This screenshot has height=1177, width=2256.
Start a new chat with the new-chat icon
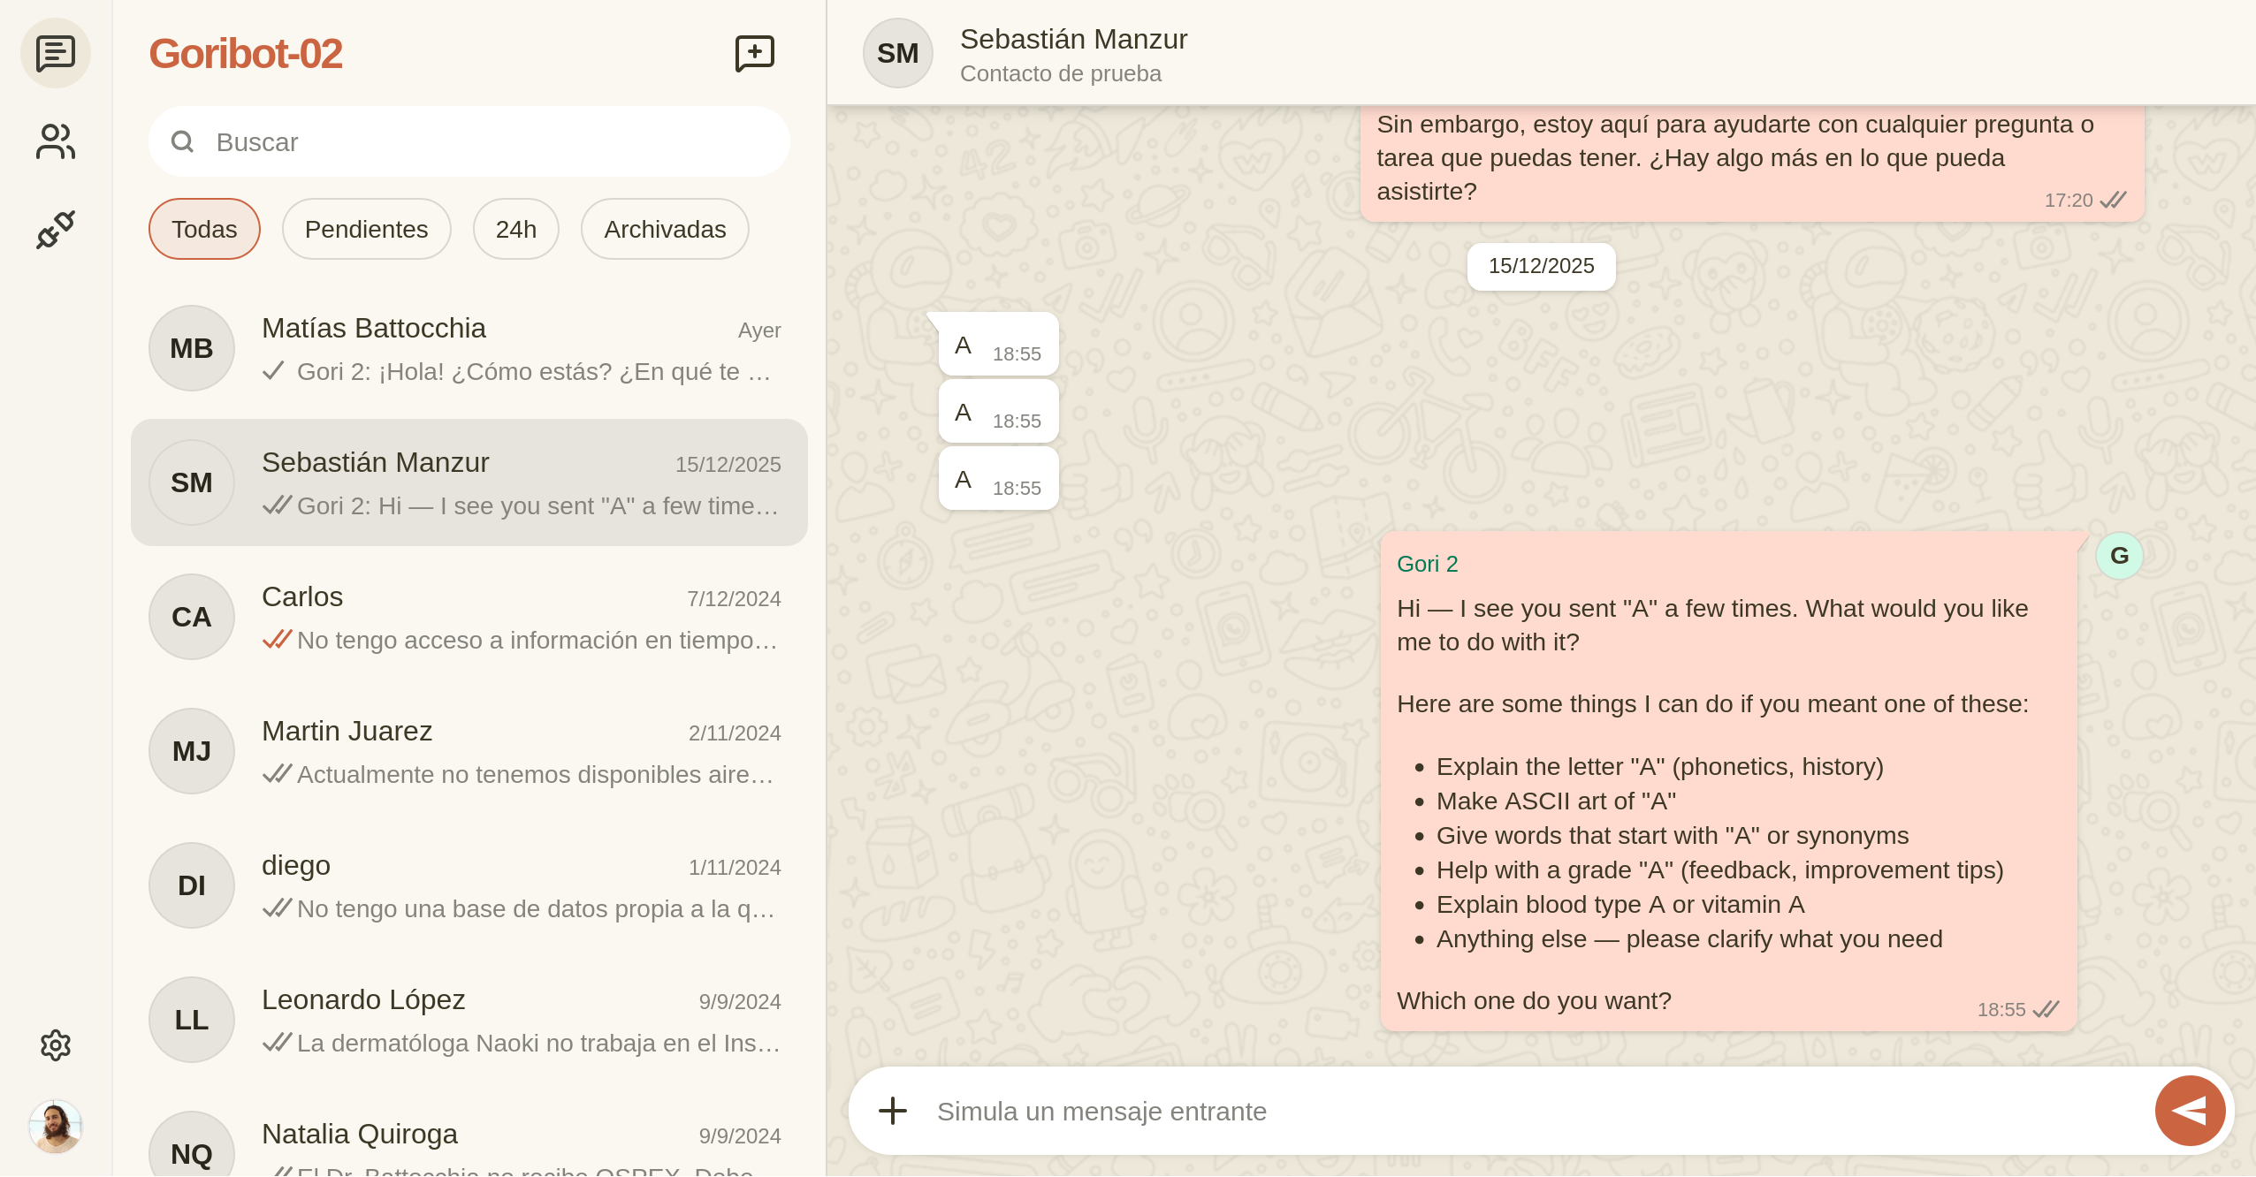click(754, 53)
